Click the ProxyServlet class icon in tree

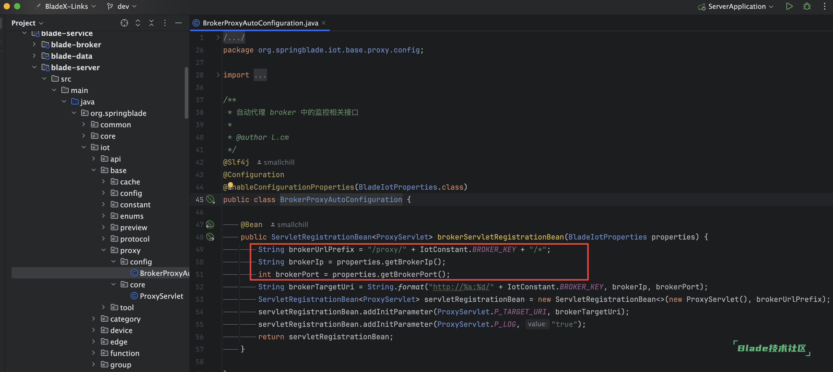click(x=134, y=296)
